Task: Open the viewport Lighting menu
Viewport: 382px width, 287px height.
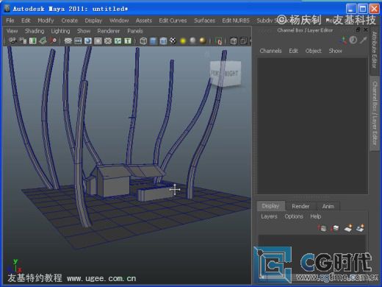Action: (x=60, y=31)
